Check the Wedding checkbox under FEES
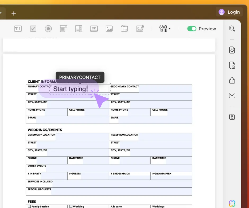The image size is (249, 208). [x=71, y=206]
